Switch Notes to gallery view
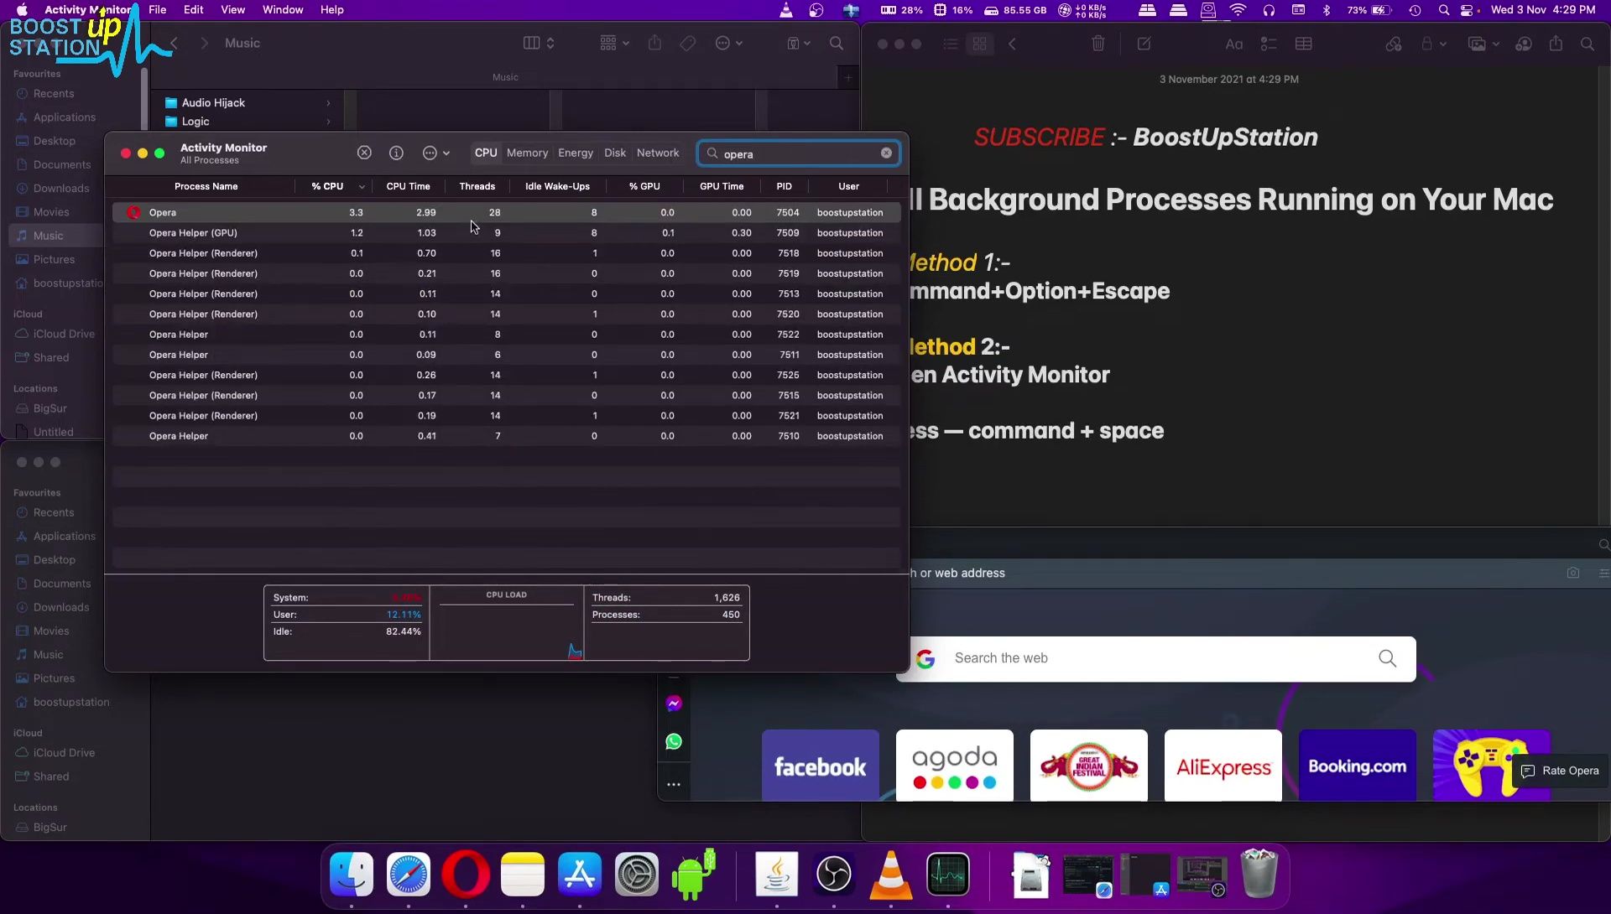This screenshot has height=914, width=1611. click(979, 44)
